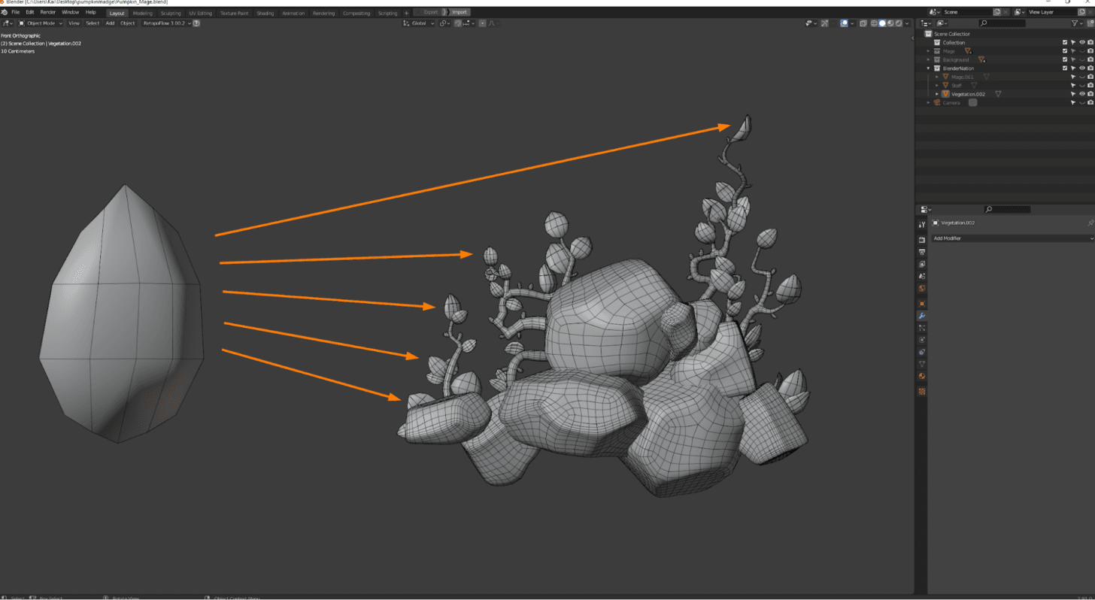
Task: Switch to the Sculpting workspace tab
Action: click(x=171, y=13)
